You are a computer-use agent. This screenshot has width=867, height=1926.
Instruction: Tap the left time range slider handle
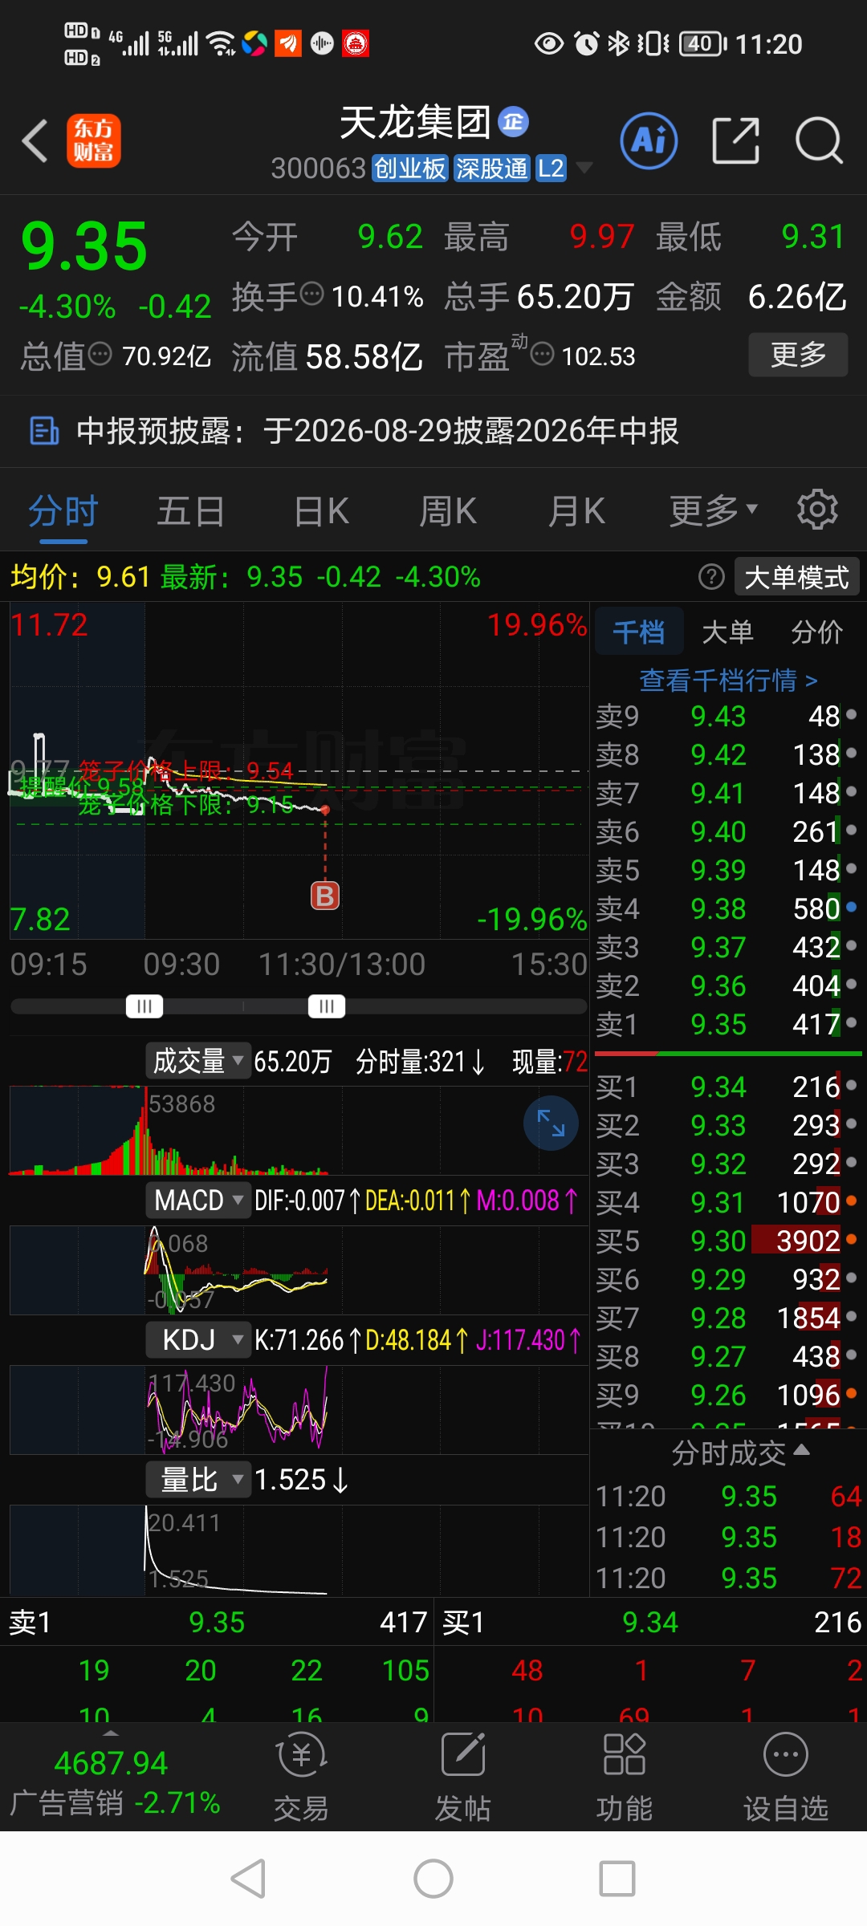[144, 1006]
